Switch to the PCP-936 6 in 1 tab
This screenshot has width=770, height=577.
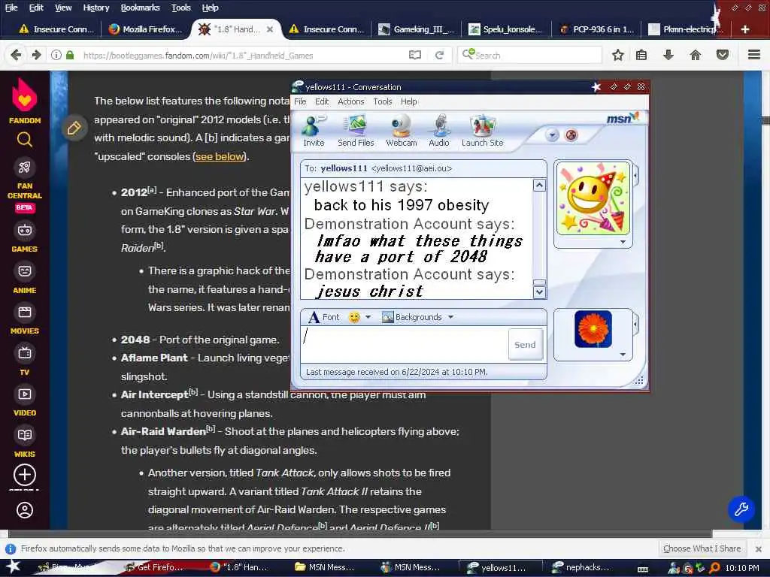[596, 29]
